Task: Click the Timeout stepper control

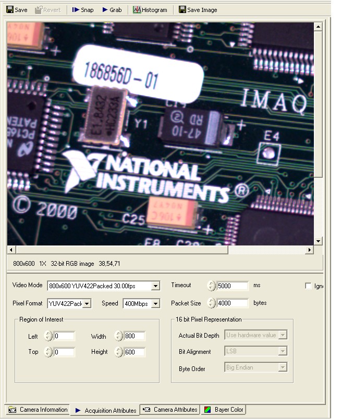Action: 211,286
